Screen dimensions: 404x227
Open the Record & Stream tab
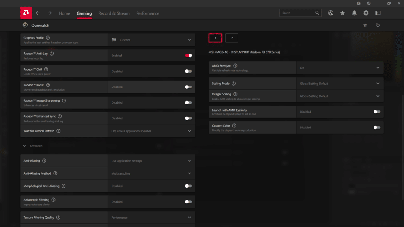[114, 13]
